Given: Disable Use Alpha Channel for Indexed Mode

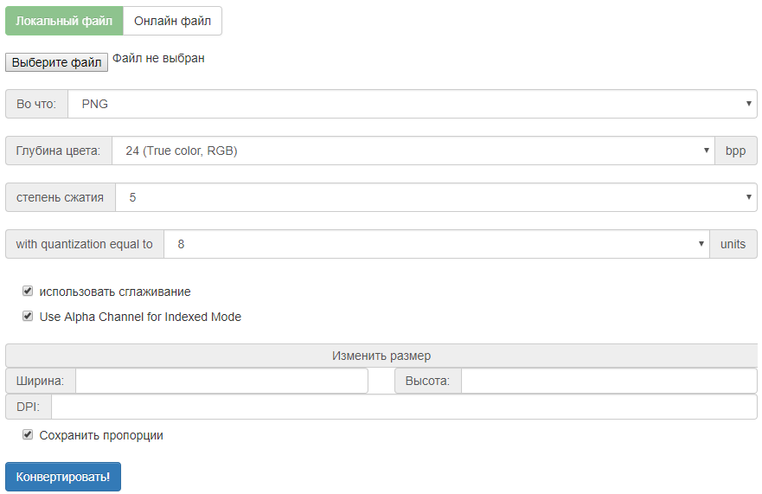Looking at the screenshot, I should (x=28, y=317).
